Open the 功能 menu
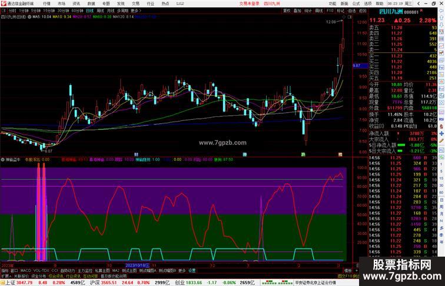The image size is (445, 286). click(x=333, y=4)
